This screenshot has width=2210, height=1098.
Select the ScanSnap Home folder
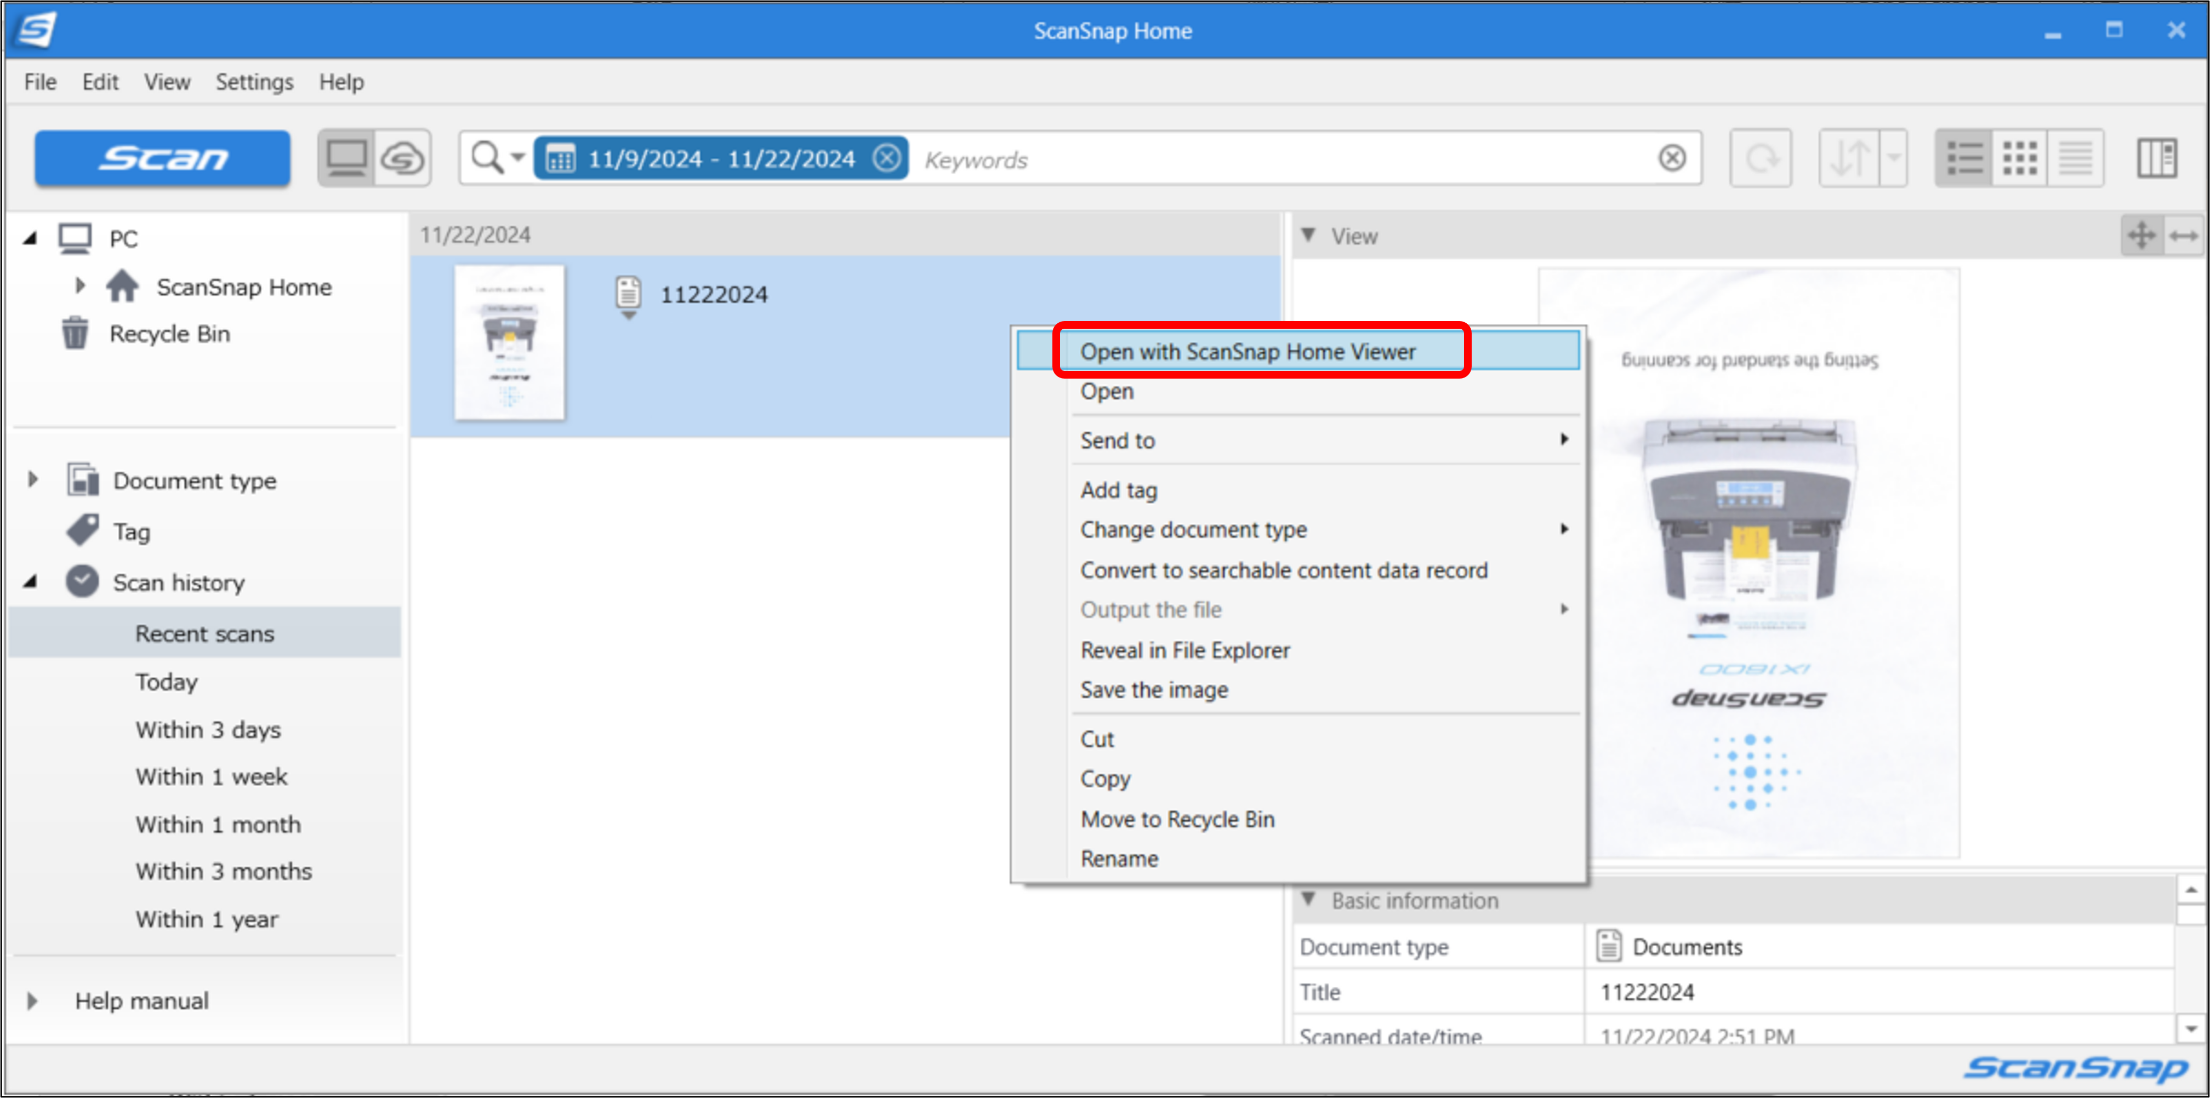pyautogui.click(x=244, y=287)
